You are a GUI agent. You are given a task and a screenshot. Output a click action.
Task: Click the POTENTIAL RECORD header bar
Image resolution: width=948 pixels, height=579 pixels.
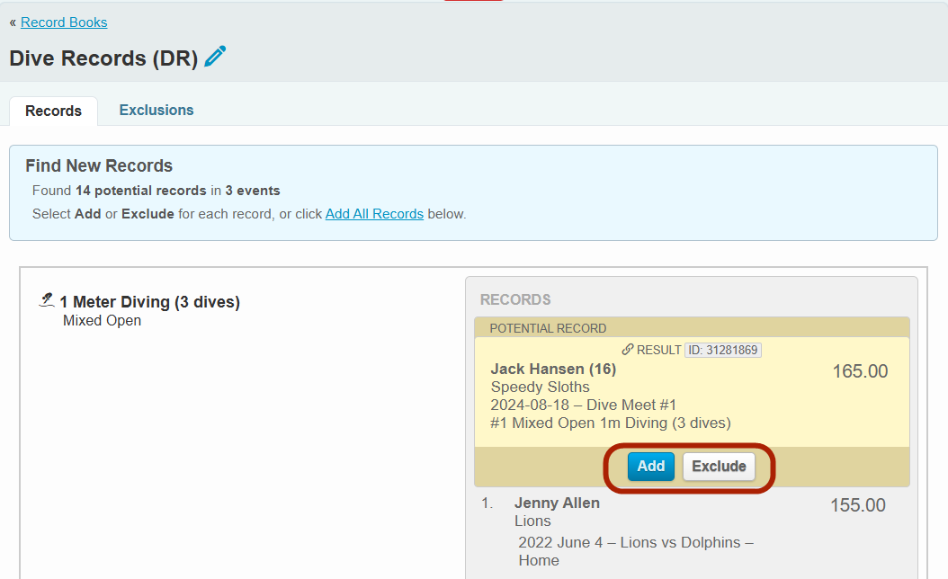(691, 328)
